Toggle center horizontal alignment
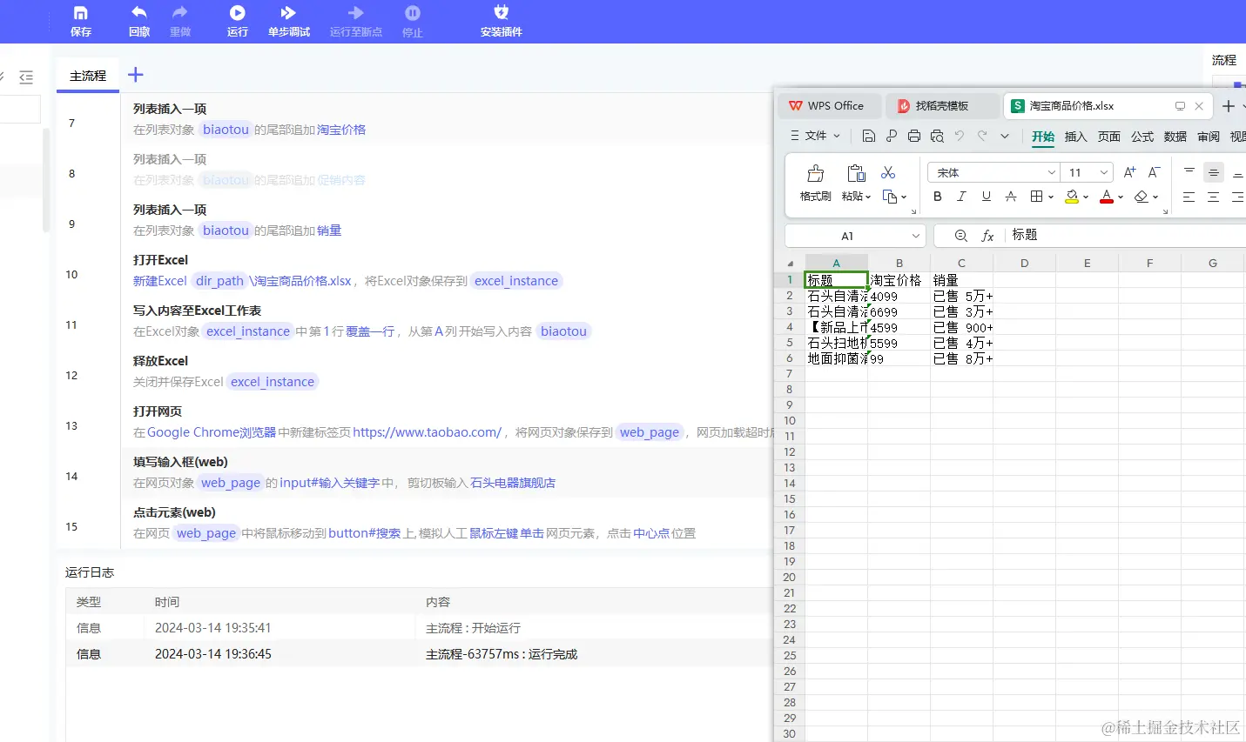The image size is (1246, 742). (1213, 197)
